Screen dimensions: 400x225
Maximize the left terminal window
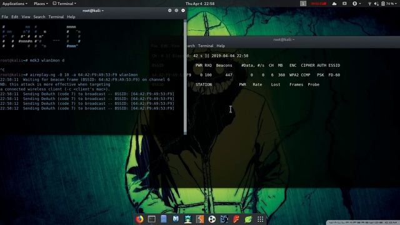click(x=176, y=11)
